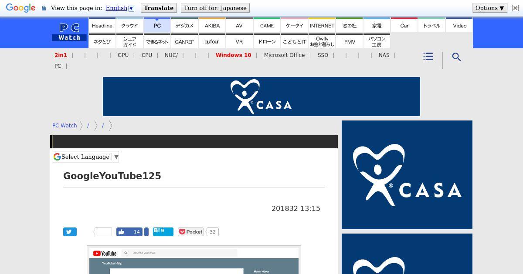Viewport: 523px width, 274px height.
Task: Open the デジカメ tab
Action: click(184, 25)
